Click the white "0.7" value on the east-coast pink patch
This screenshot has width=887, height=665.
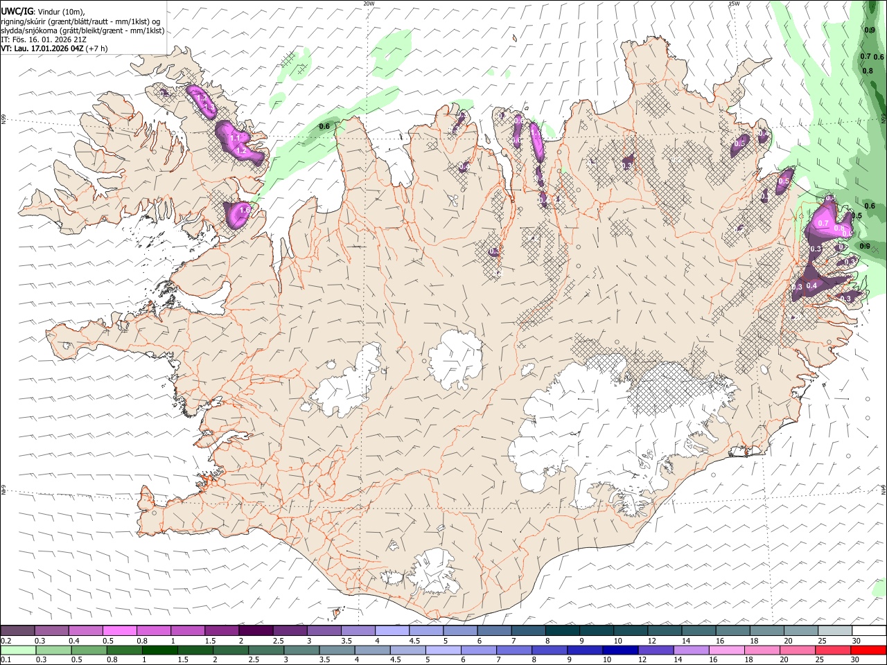point(823,224)
